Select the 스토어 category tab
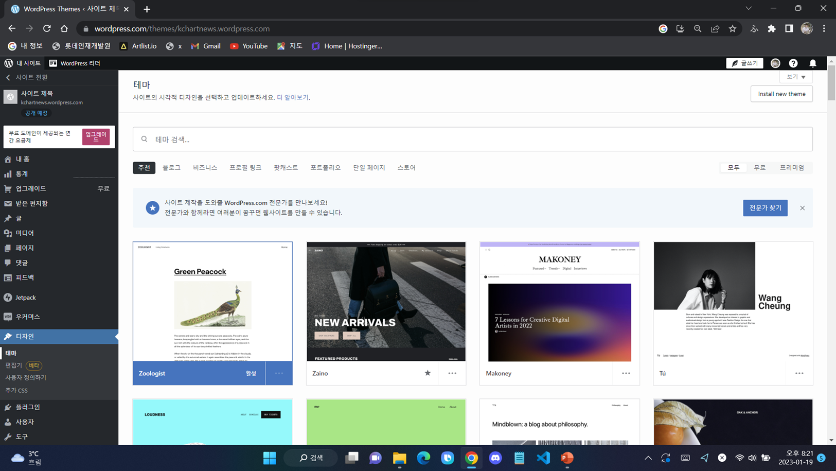The height and width of the screenshot is (471, 836). [406, 168]
